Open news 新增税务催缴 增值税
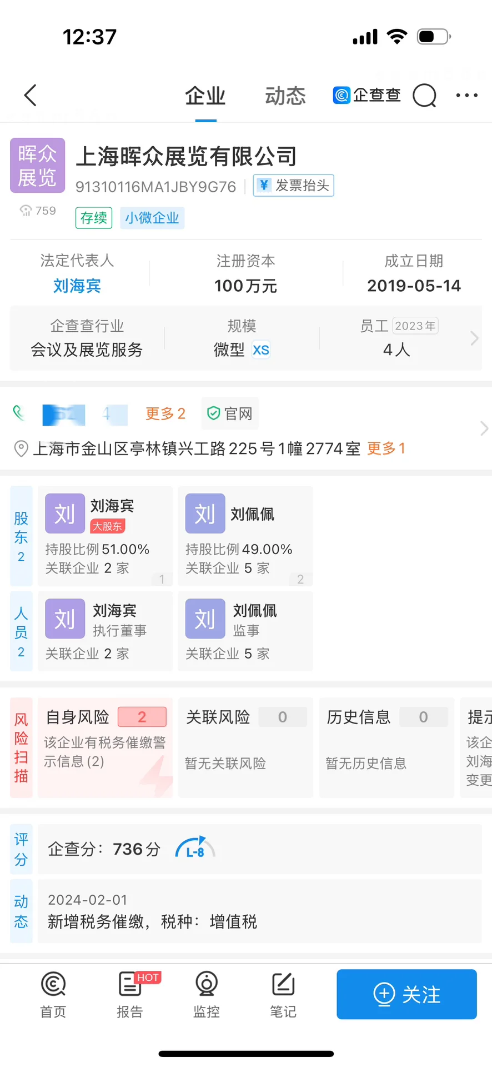Viewport: 492px width, 1067px height. point(259,911)
